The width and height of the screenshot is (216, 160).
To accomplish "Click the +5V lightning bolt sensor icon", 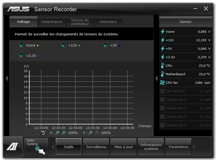I will coord(162,49).
